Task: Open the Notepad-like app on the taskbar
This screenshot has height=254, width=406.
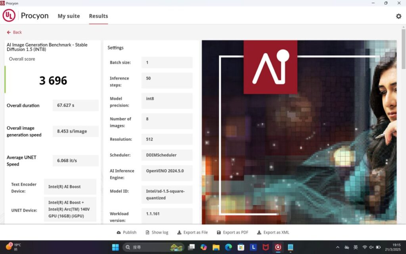Action: click(x=291, y=247)
